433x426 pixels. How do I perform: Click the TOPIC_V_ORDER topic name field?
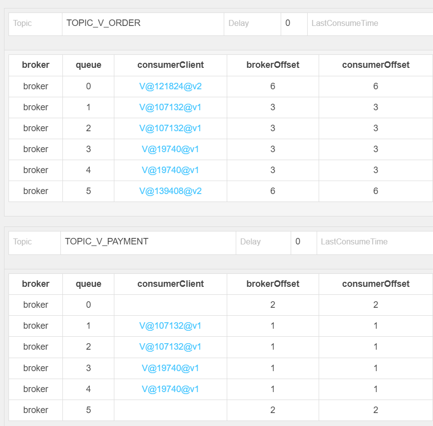coord(143,24)
